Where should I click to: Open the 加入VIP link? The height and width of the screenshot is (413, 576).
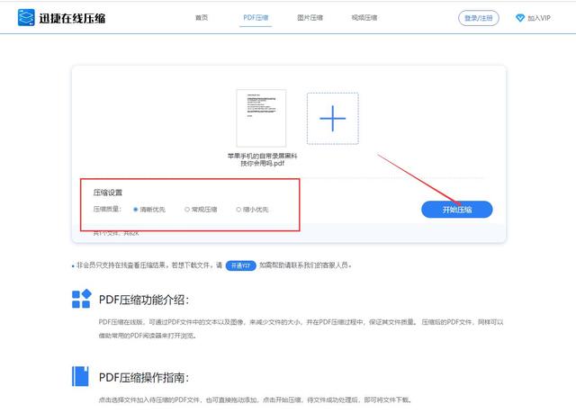click(x=539, y=18)
